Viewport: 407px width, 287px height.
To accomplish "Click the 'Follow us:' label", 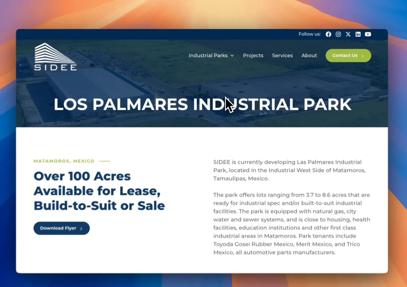I will point(310,34).
